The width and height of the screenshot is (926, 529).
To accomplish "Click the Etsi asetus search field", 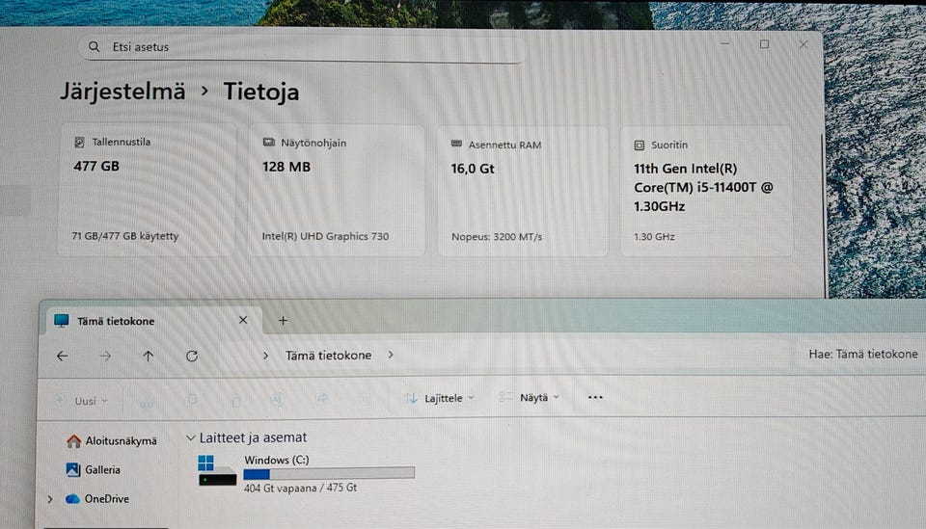I will pyautogui.click(x=301, y=47).
